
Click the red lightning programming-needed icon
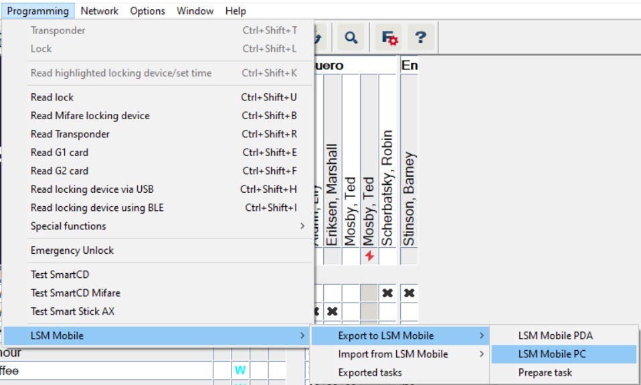(x=369, y=256)
